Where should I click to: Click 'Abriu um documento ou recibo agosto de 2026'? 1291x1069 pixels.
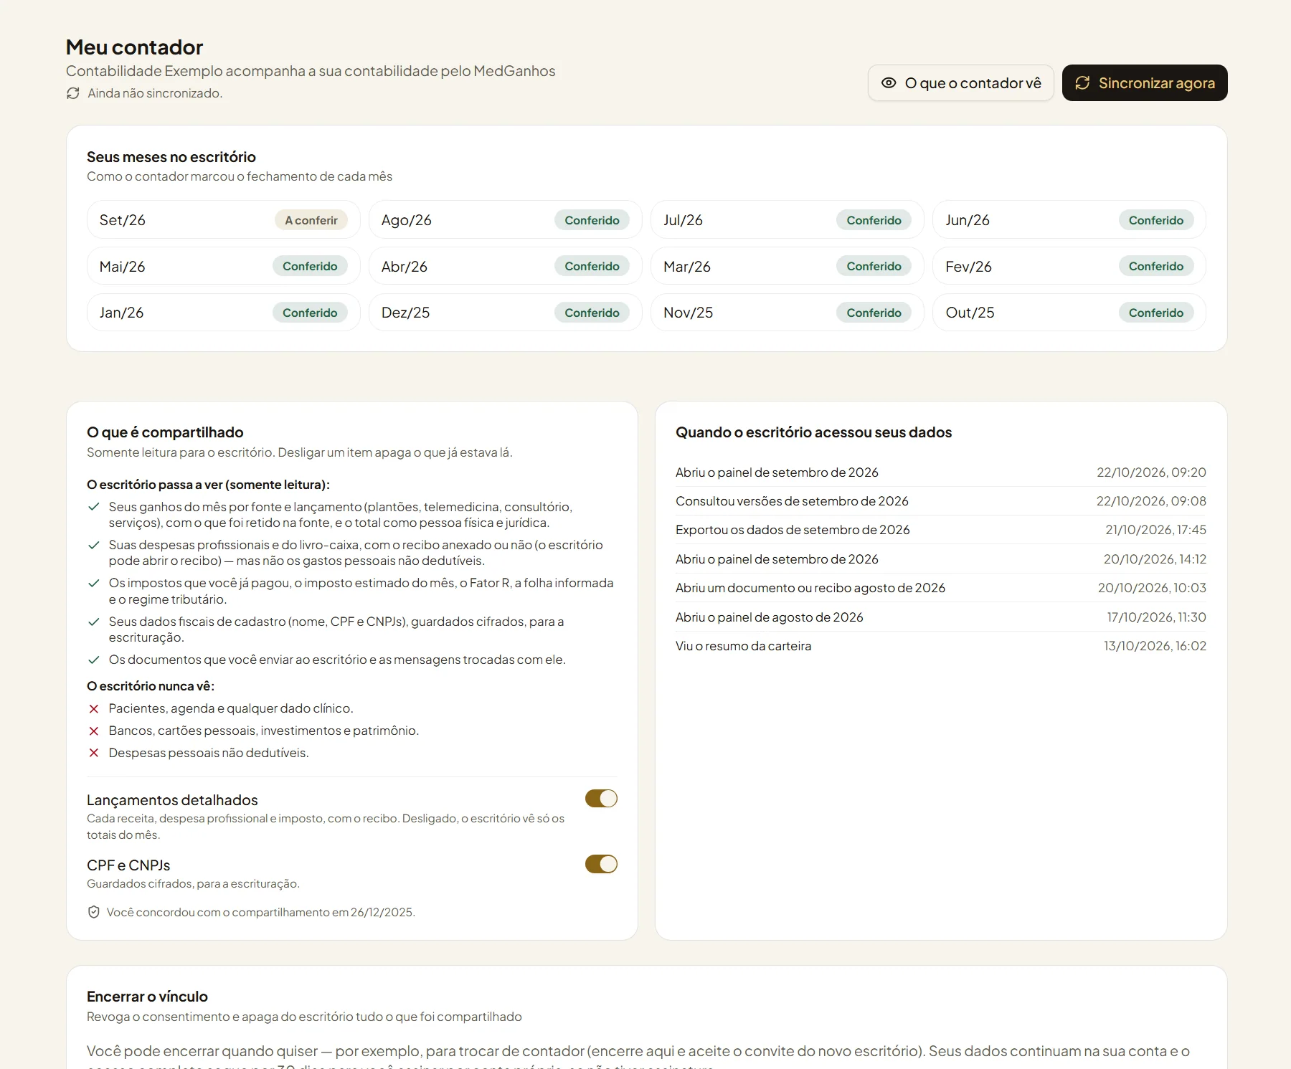[941, 588]
